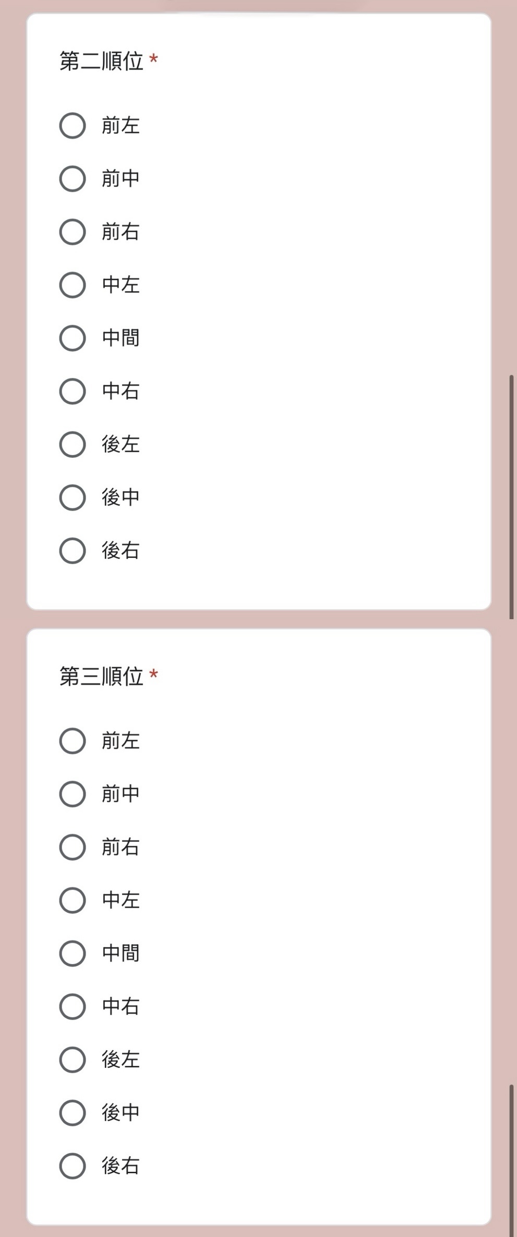The image size is (517, 1237).
Task: Select 中左 under 第二順位
Action: [73, 285]
